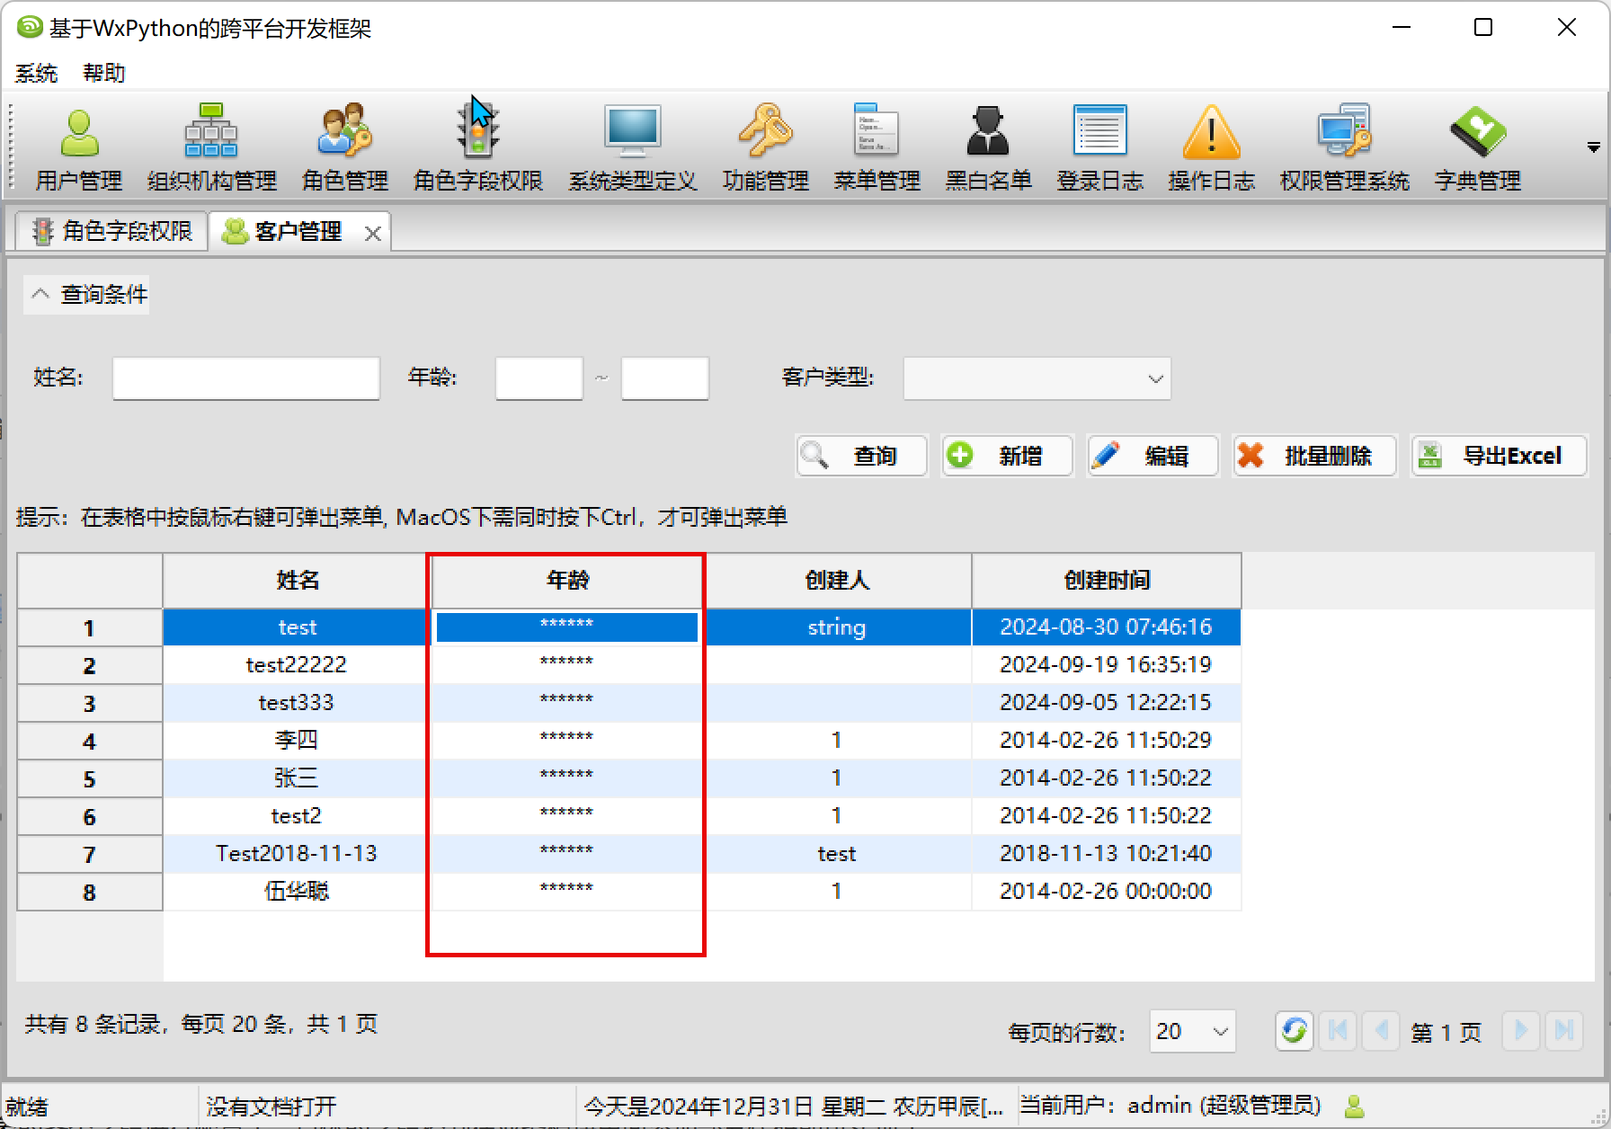The width and height of the screenshot is (1611, 1129).
Task: Open 功能管理 keys icon
Action: (765, 148)
